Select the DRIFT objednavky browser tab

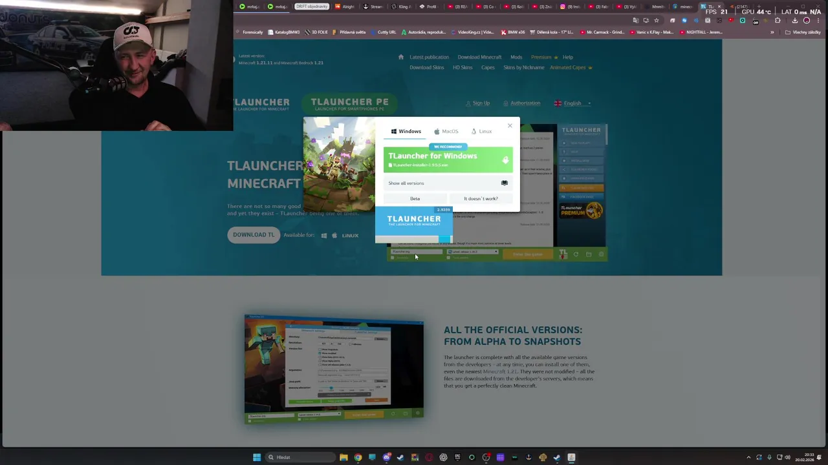pyautogui.click(x=312, y=6)
